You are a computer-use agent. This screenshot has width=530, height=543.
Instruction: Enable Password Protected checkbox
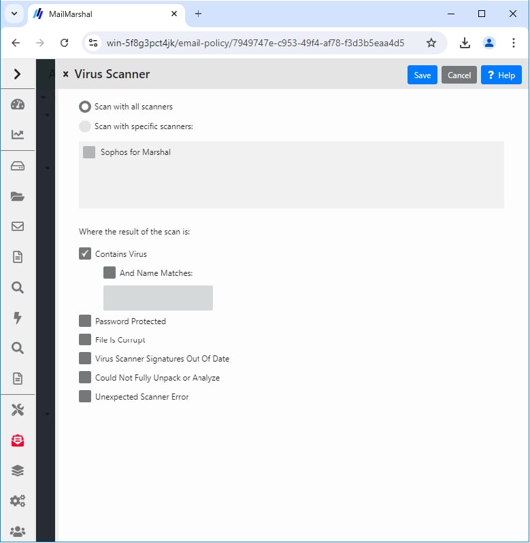pyautogui.click(x=85, y=321)
